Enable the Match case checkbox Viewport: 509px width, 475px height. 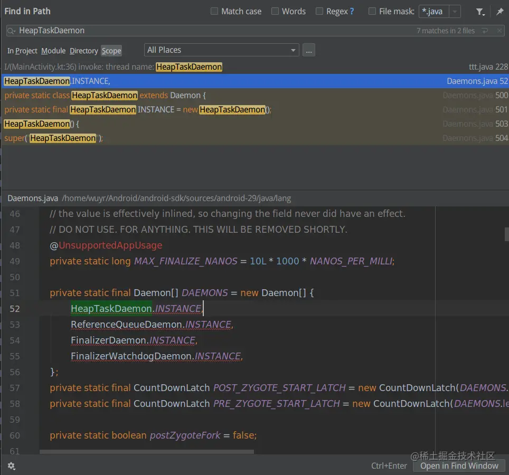click(x=214, y=11)
